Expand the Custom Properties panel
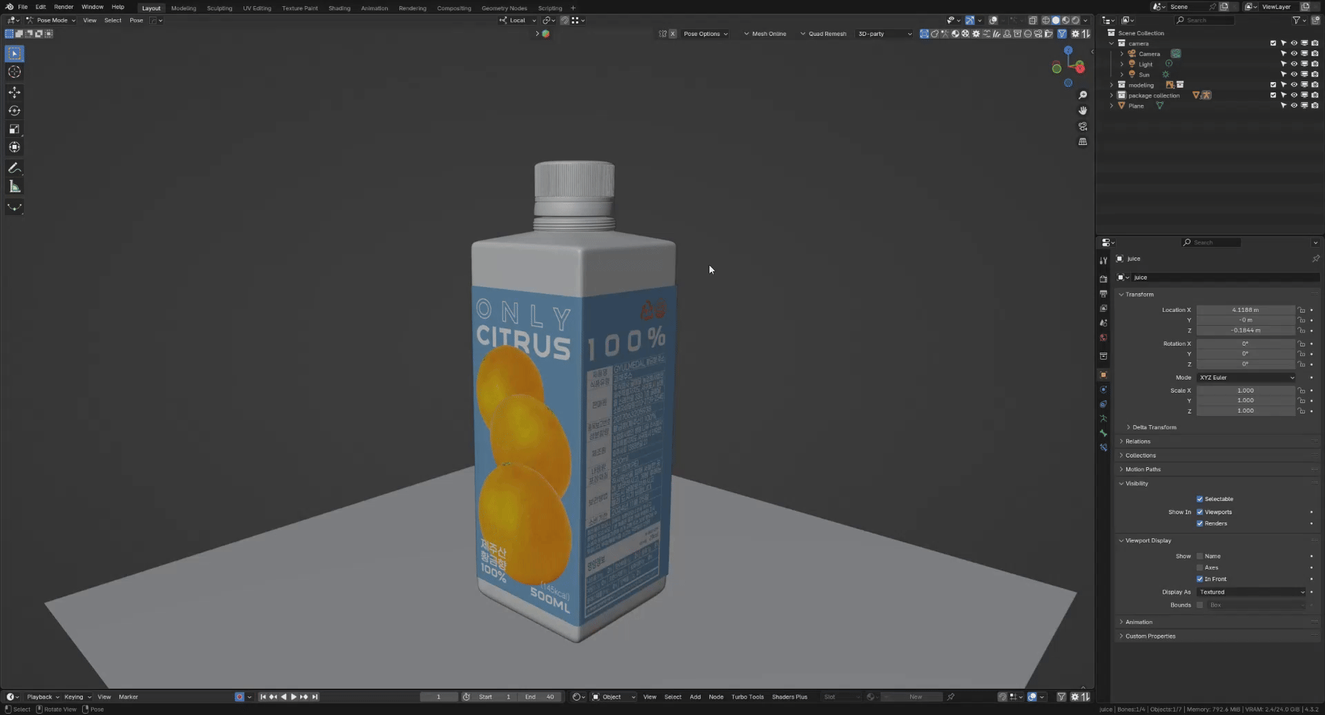This screenshot has width=1325, height=715. tap(1150, 636)
